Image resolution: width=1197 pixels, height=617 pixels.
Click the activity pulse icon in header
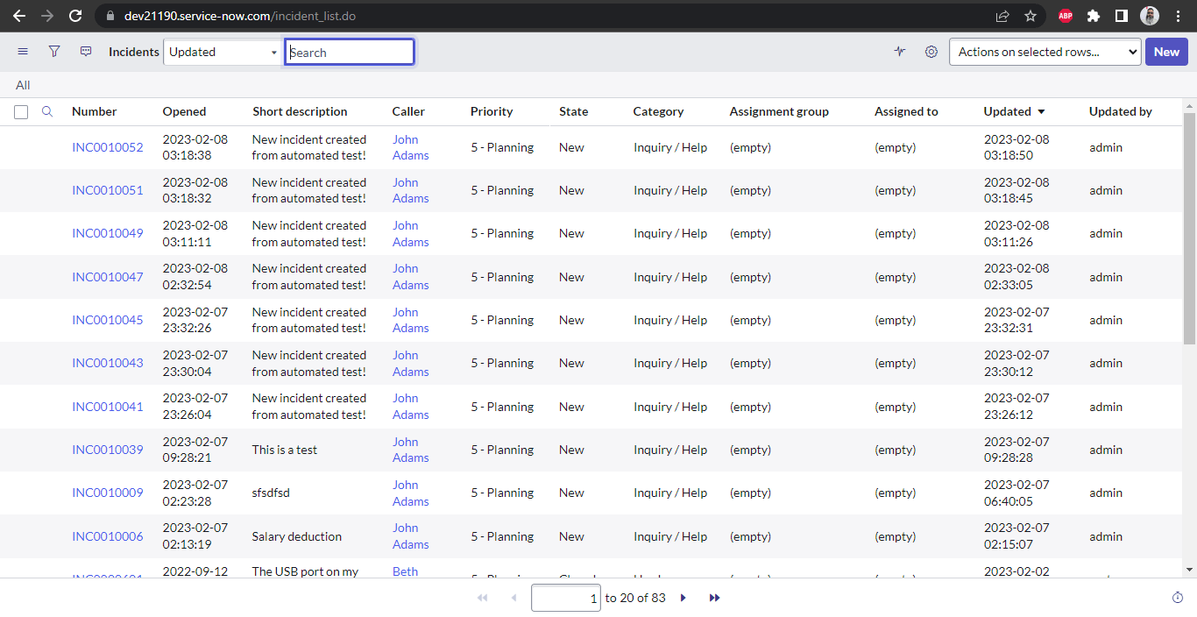pyautogui.click(x=900, y=52)
